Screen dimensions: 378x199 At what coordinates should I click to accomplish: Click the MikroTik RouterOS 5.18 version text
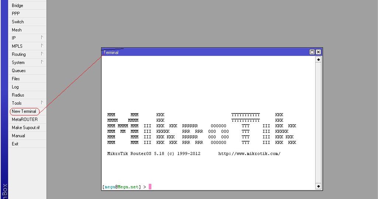pos(154,154)
